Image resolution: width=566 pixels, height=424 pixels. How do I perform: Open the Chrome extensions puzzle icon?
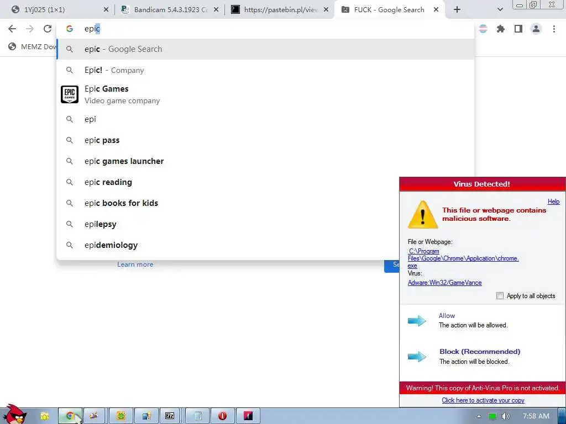(x=501, y=29)
